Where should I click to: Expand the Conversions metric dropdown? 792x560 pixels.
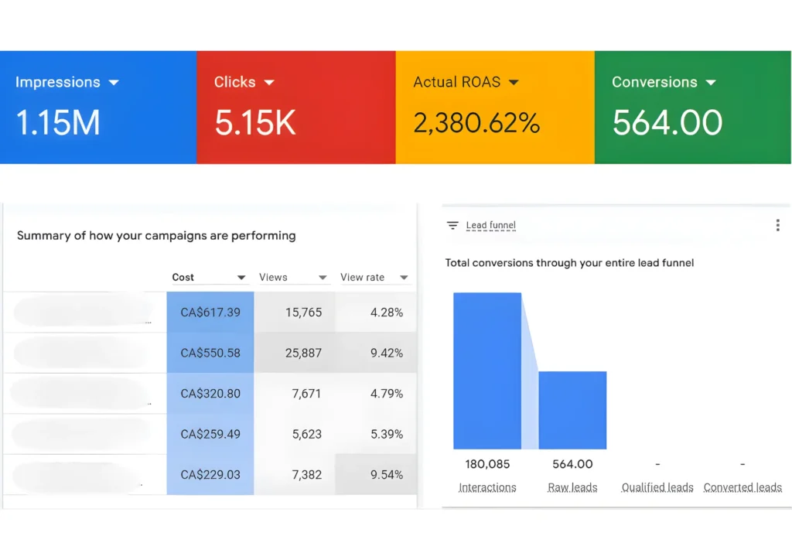point(711,83)
